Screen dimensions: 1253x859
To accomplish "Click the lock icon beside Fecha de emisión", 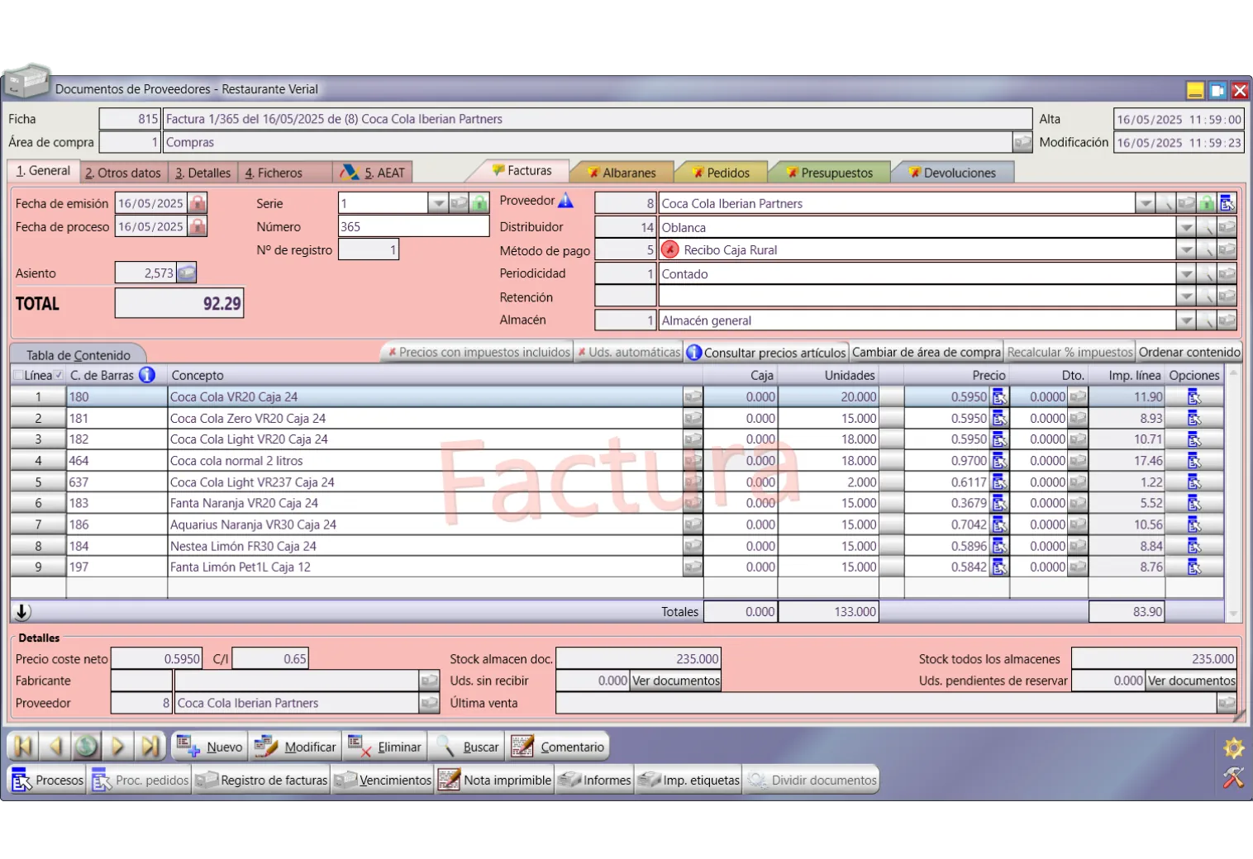I will 198,203.
